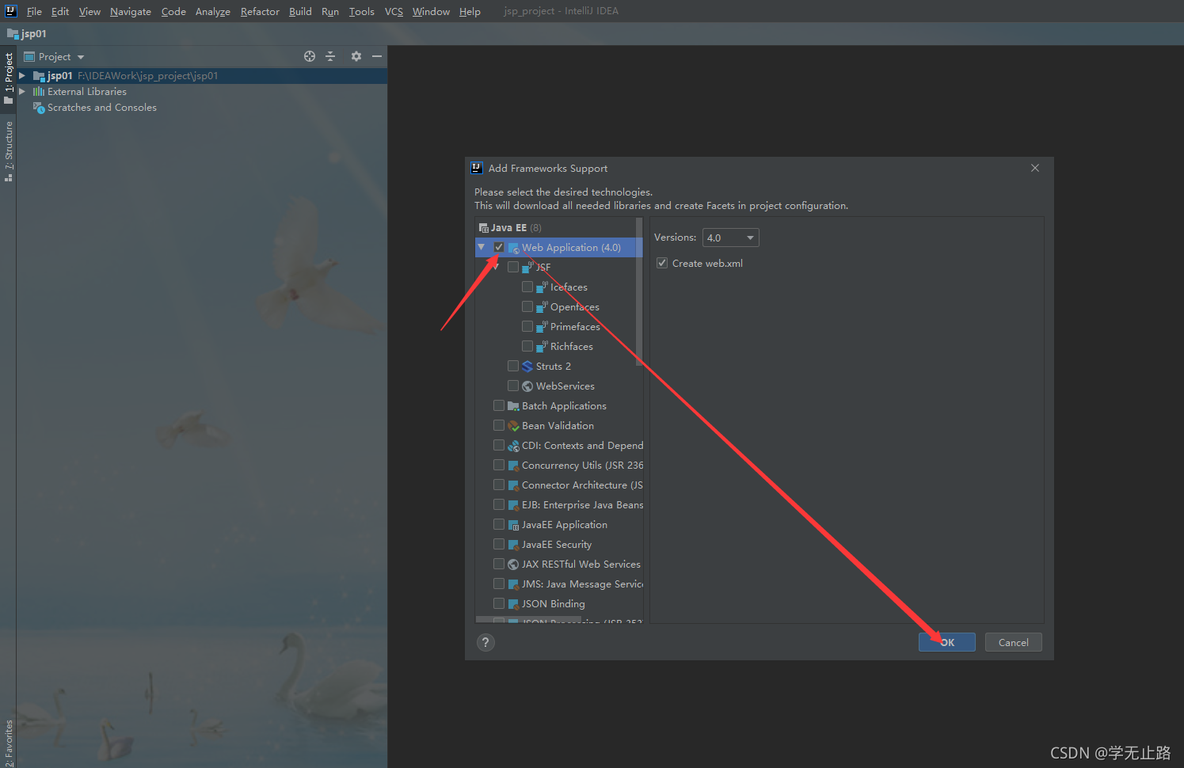Screen dimensions: 1184x768
Task: Click the Web Application framework icon
Action: tap(513, 248)
